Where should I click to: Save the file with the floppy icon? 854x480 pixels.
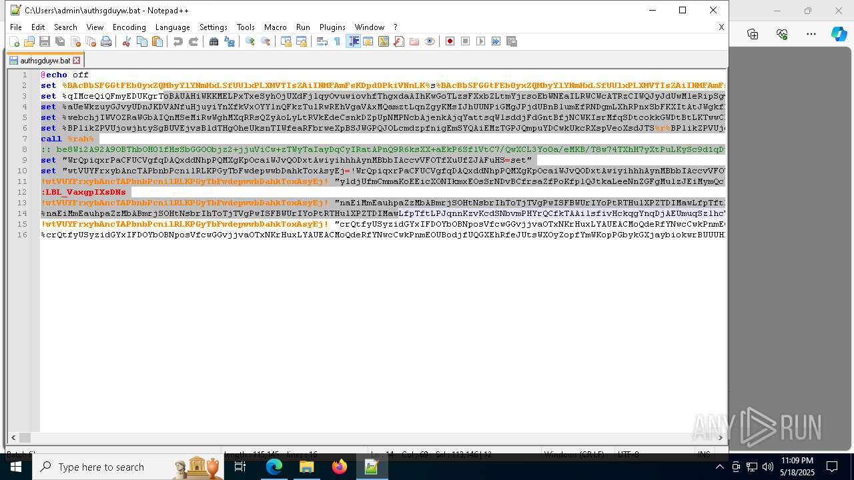coord(45,41)
